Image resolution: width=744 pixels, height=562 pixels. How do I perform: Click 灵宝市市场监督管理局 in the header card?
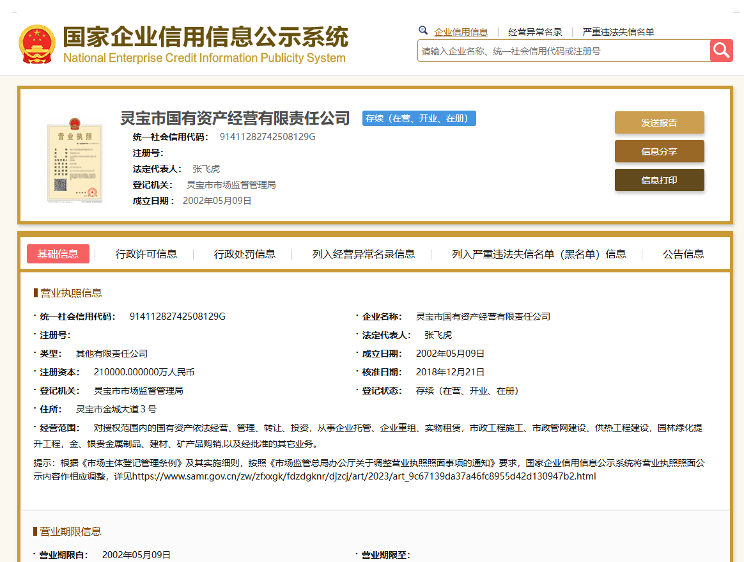pyautogui.click(x=231, y=185)
